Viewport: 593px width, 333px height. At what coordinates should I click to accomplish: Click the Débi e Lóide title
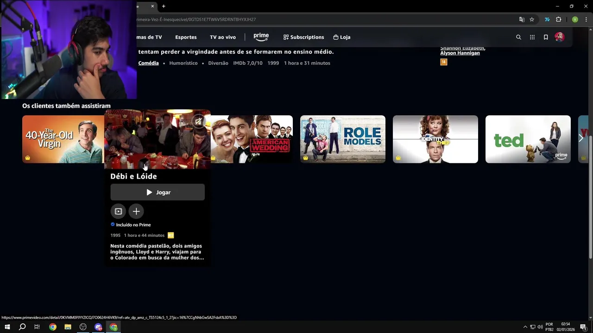coord(133,176)
